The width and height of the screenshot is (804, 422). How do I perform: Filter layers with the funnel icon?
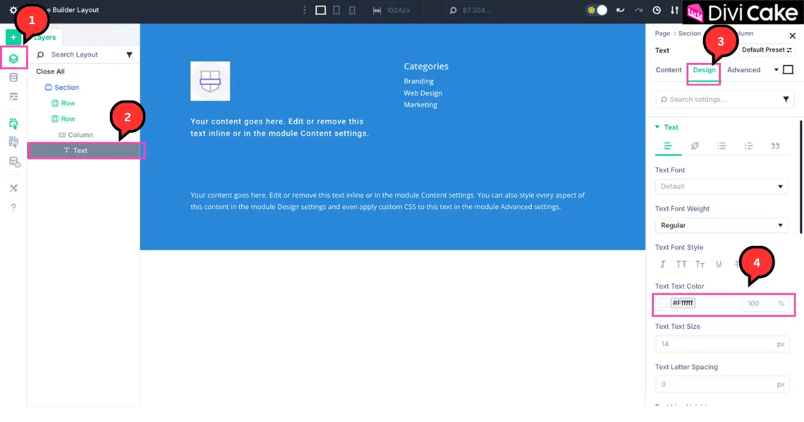click(129, 55)
